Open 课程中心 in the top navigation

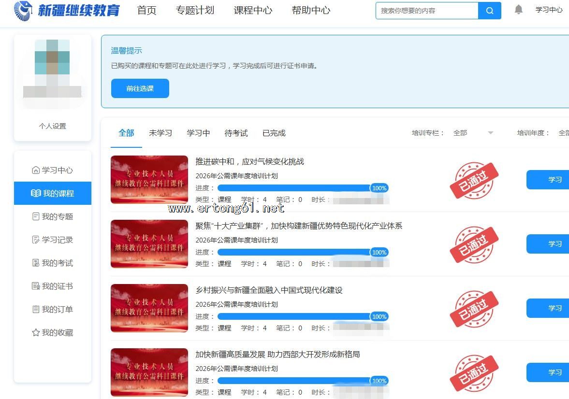click(253, 10)
